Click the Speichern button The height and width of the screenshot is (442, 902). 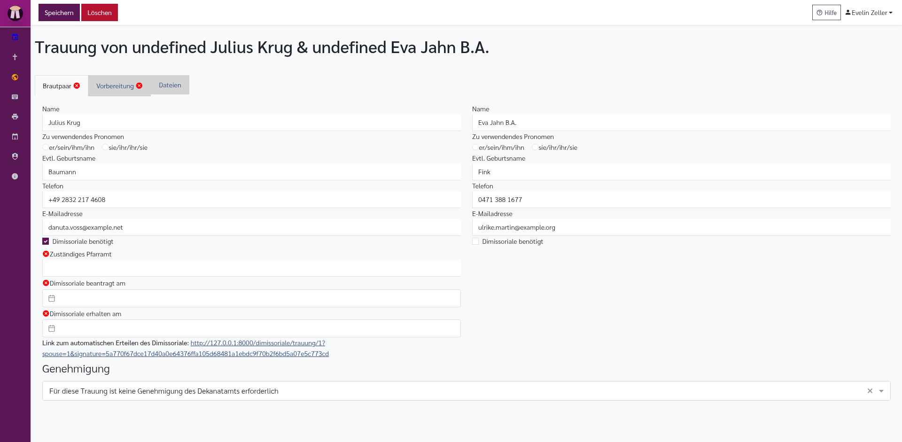(59, 13)
